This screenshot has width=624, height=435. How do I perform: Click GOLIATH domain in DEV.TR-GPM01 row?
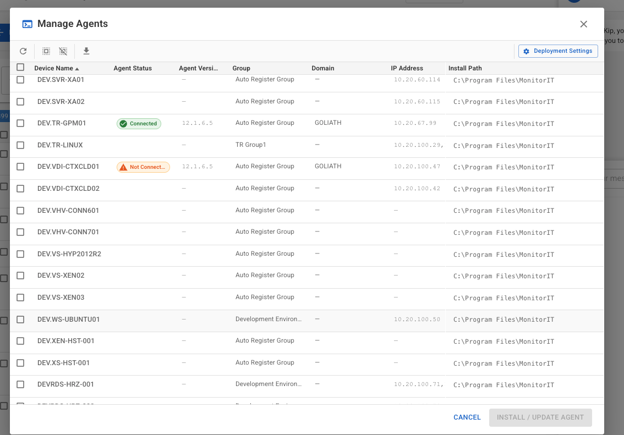(328, 123)
